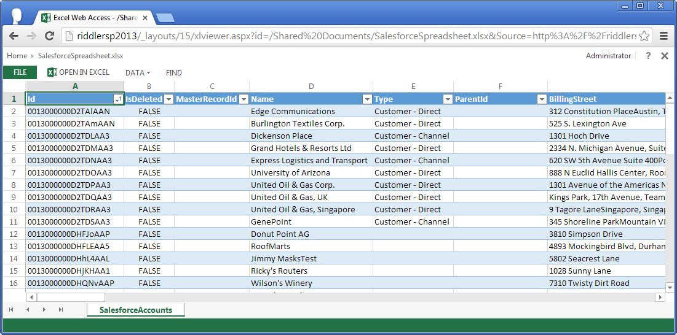Open the Chrome hamburger menu
Screen dimensions: 677x335
(664, 36)
